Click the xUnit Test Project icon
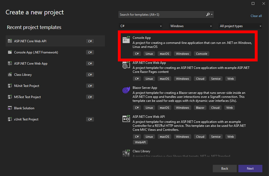The image size is (269, 176). click(10, 119)
